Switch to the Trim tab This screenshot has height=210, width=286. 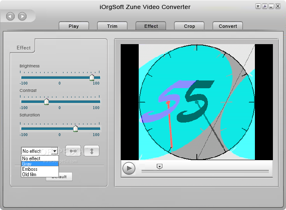point(112,26)
